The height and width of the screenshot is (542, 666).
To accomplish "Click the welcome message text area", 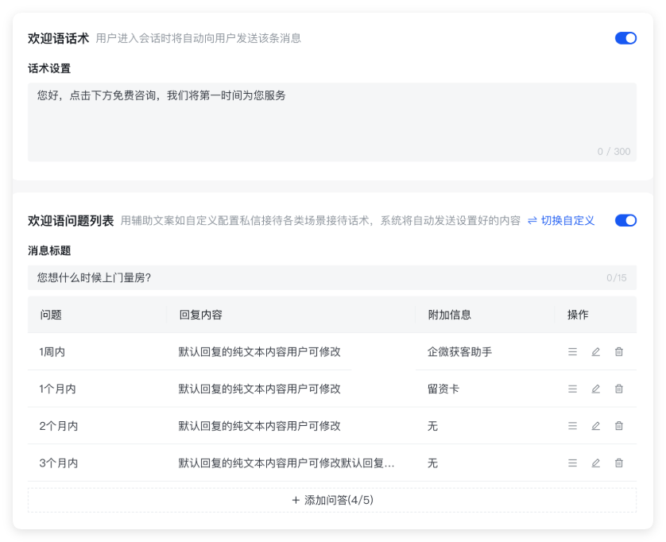I will pos(331,117).
